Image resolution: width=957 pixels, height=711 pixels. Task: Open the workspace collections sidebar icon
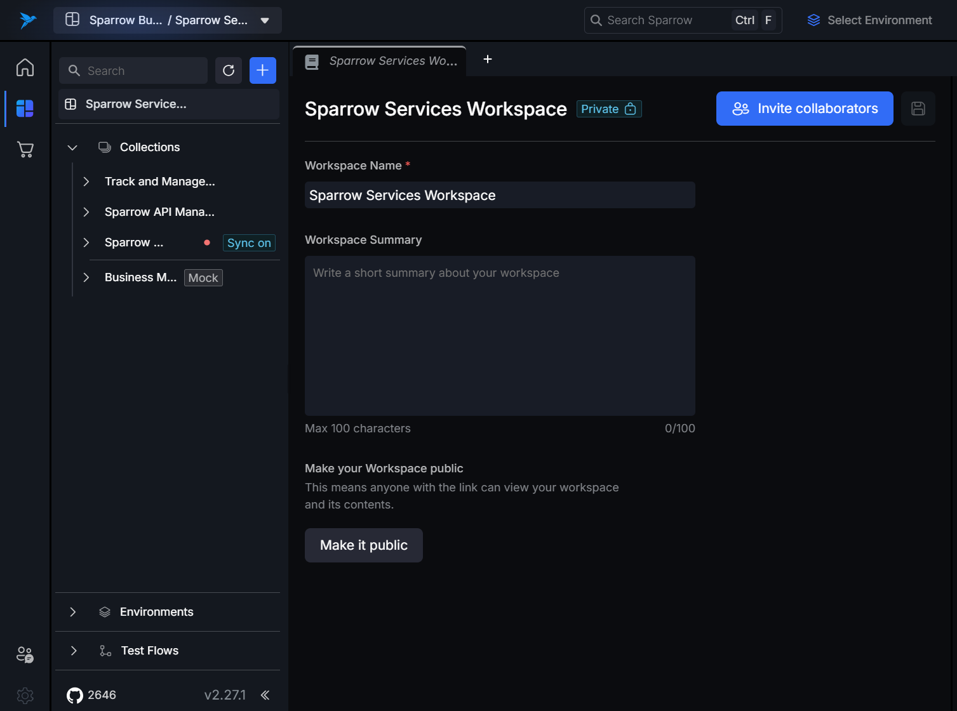coord(25,109)
